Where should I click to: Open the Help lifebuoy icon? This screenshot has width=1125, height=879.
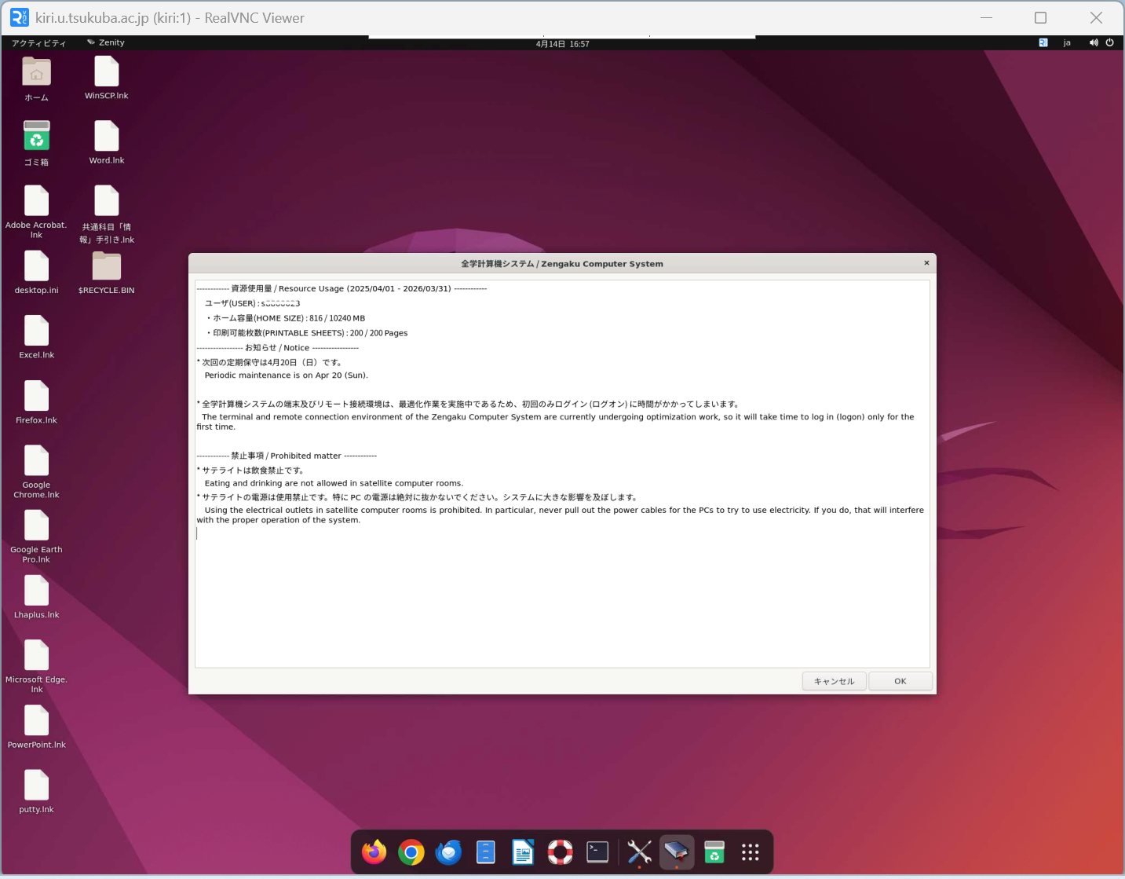[x=560, y=852]
